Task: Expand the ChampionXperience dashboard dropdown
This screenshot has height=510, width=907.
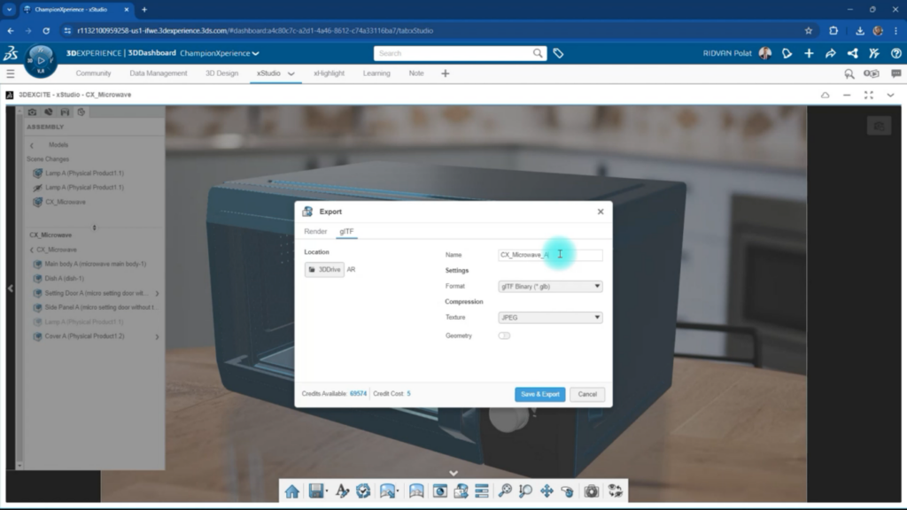Action: (256, 53)
